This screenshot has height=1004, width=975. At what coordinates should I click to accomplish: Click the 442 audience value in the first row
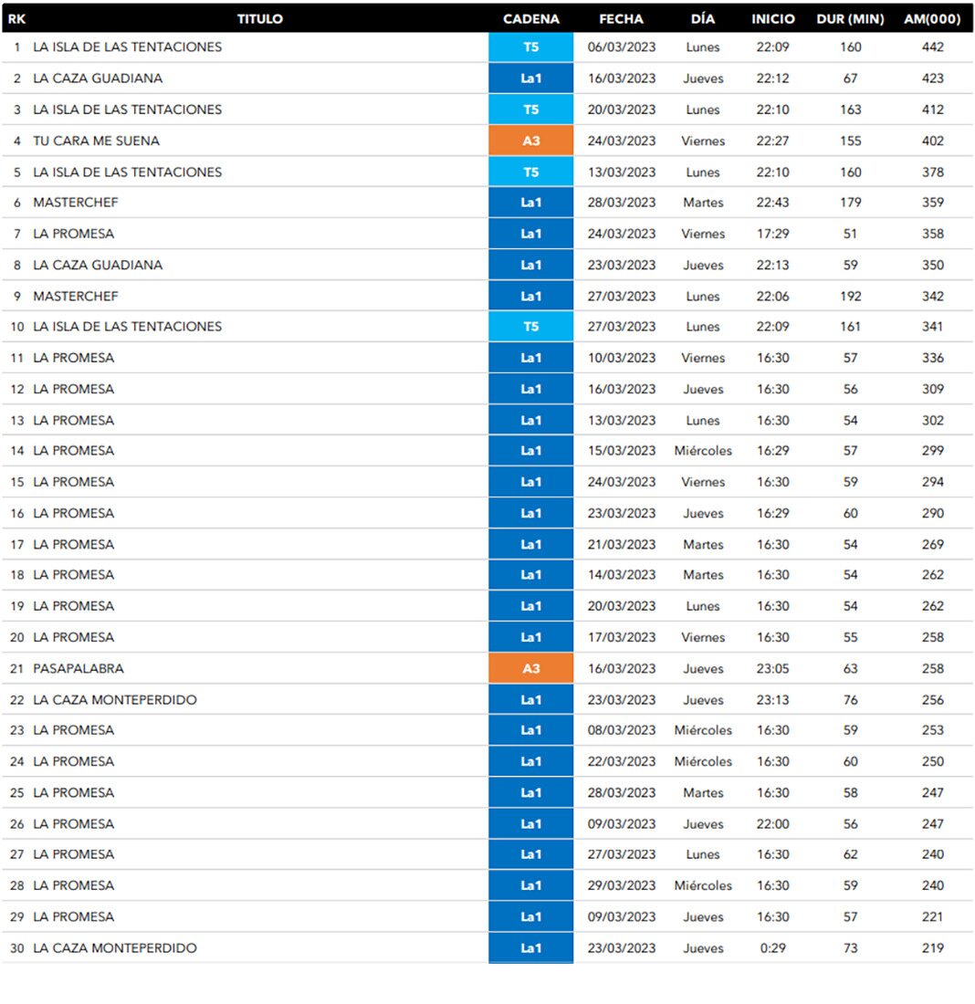(932, 47)
